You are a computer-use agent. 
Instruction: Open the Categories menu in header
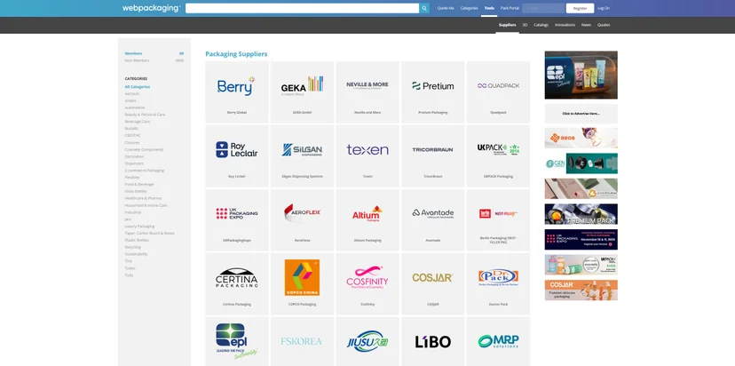click(x=469, y=8)
